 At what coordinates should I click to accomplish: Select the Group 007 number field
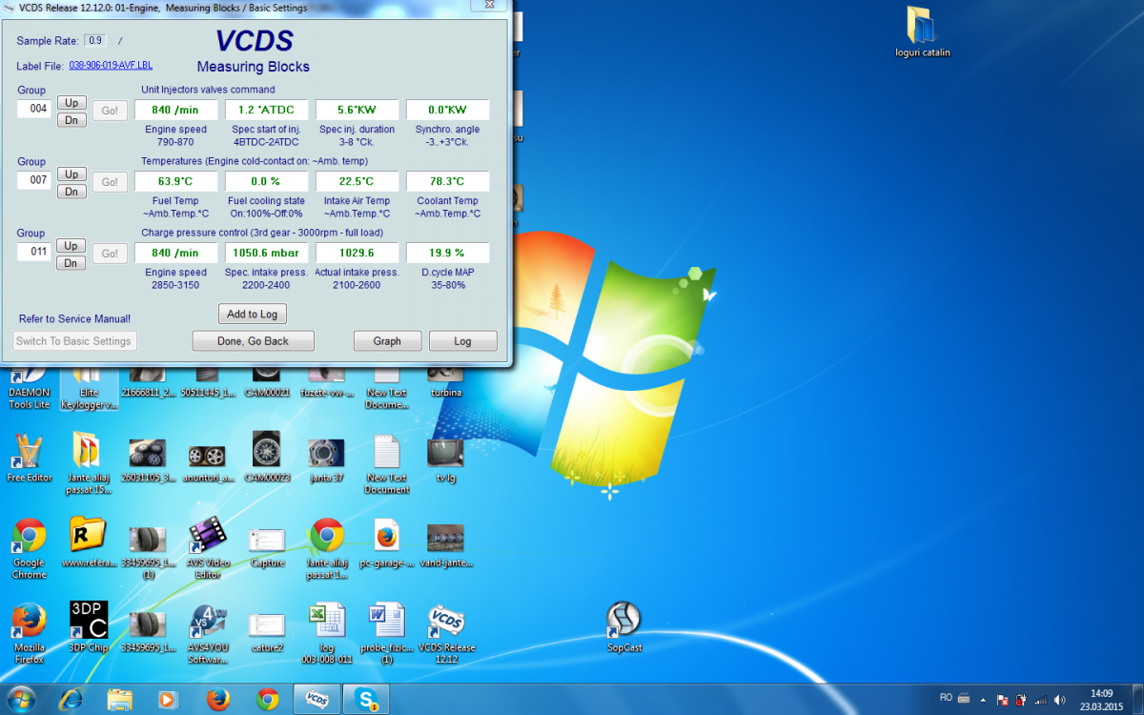33,180
